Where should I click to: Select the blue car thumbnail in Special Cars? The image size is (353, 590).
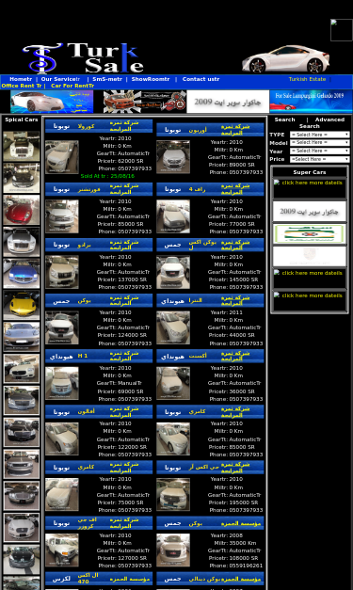tap(22, 274)
